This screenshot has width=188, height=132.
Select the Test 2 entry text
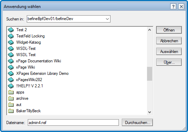click(x=22, y=30)
